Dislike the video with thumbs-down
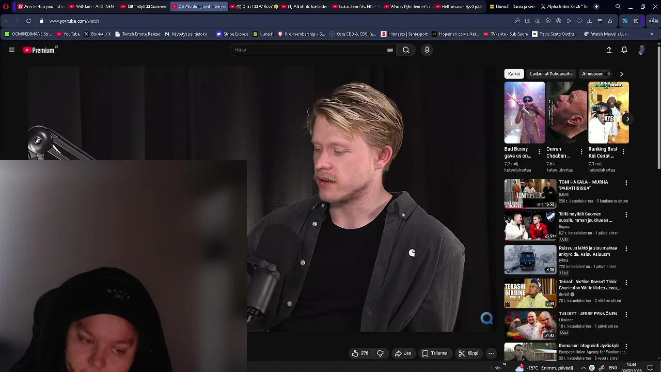661x372 pixels. click(381, 353)
